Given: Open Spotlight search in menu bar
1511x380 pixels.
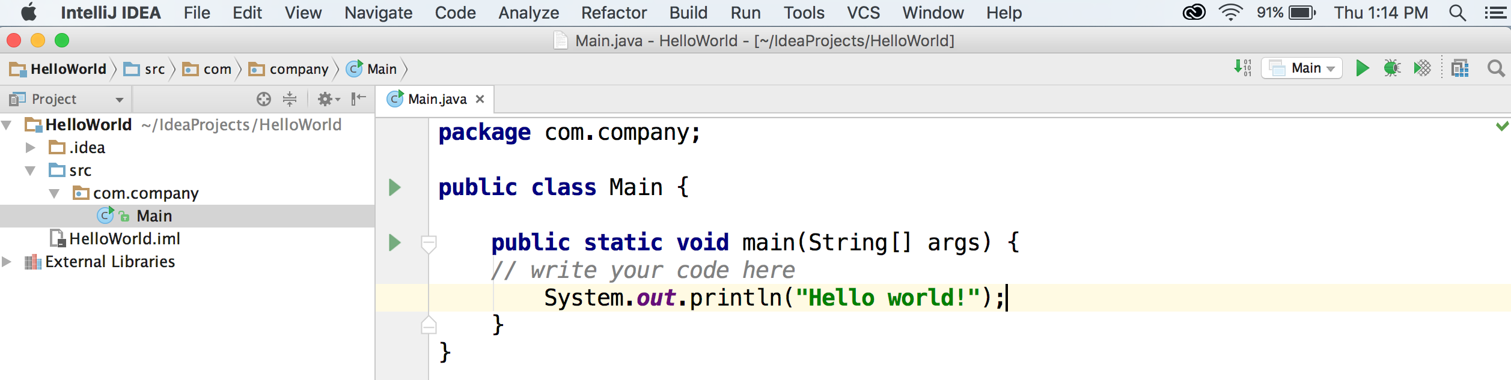Looking at the screenshot, I should click(1458, 13).
